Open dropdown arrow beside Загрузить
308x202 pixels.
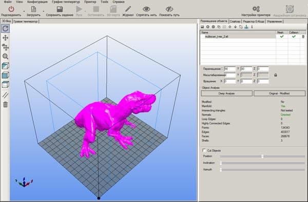pyautogui.click(x=44, y=11)
